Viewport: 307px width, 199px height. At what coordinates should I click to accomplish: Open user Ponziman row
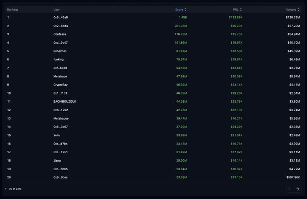[x=60, y=51]
